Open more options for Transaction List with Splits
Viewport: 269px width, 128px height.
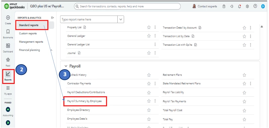251,45
